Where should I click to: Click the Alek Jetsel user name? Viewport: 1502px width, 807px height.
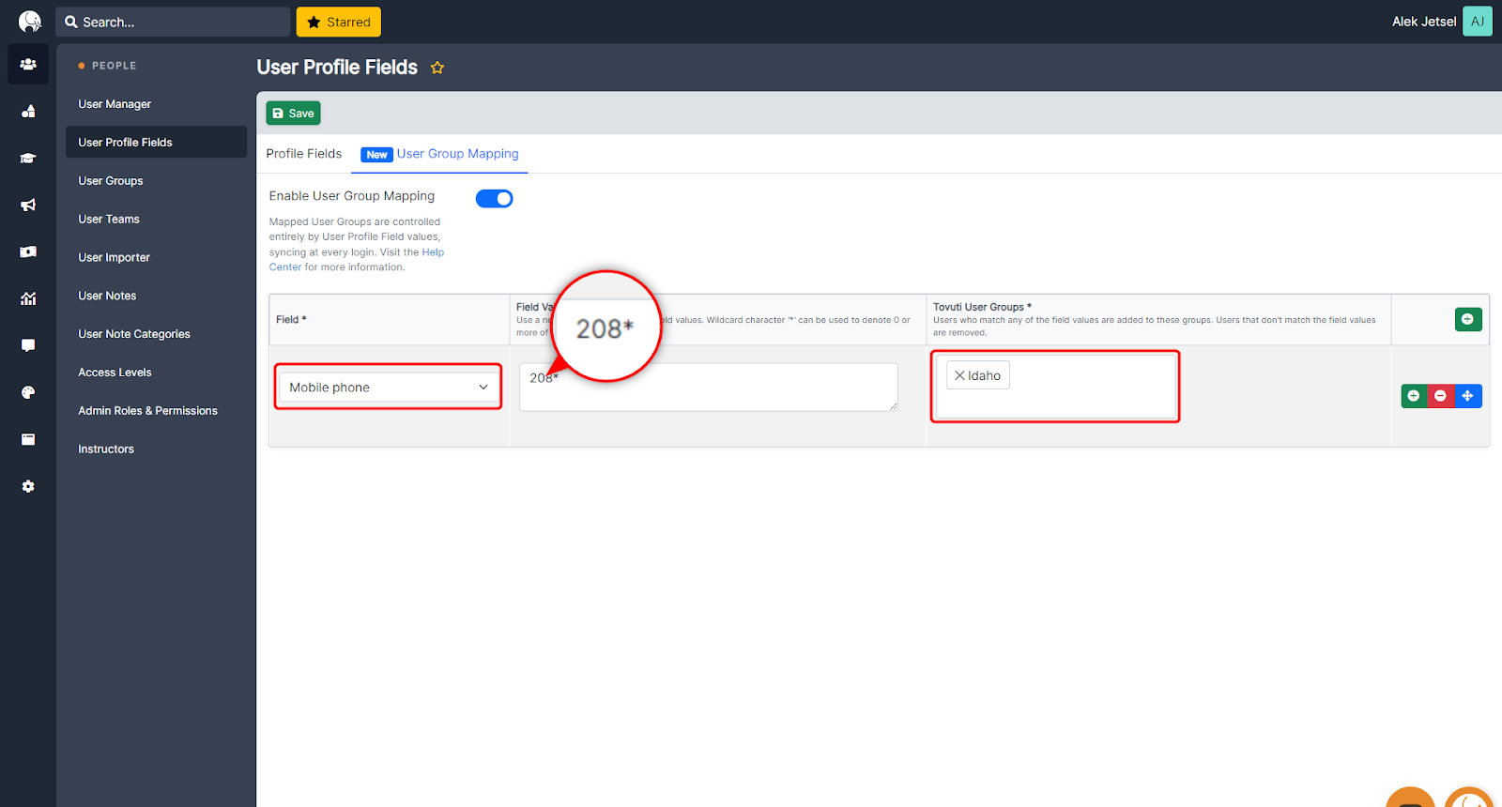[1423, 22]
